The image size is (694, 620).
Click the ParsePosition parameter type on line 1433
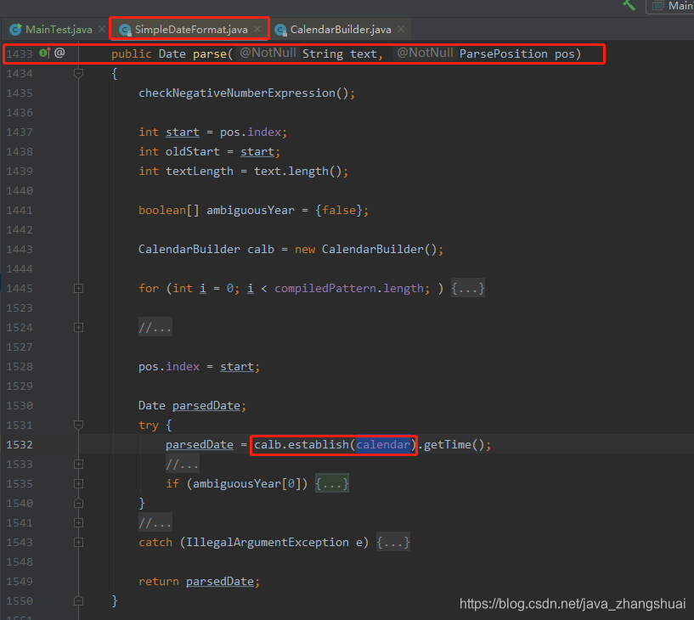click(x=504, y=54)
